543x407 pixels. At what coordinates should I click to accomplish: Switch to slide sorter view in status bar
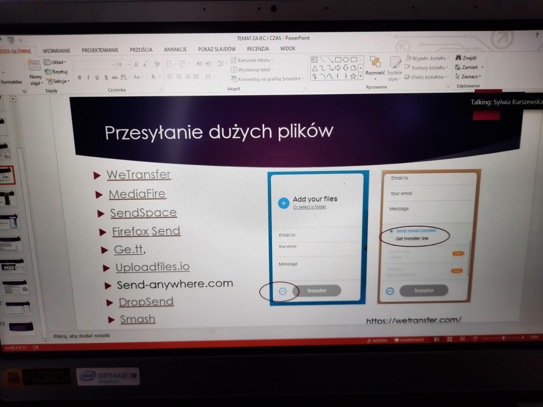[449, 339]
